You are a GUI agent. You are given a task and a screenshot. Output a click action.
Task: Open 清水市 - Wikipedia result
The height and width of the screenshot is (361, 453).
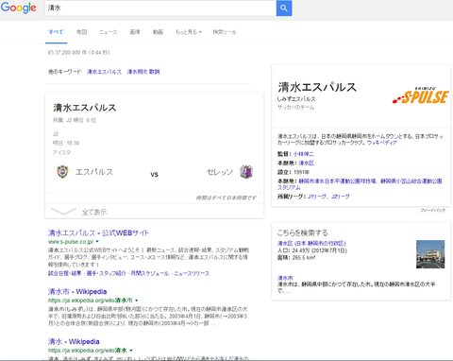pyautogui.click(x=77, y=291)
